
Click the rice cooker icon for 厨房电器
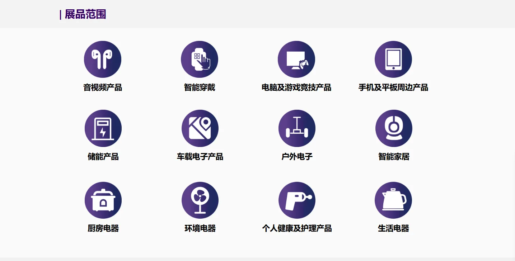(103, 200)
